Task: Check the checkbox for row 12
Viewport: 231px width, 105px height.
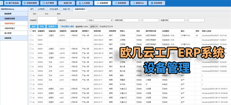Action: click(31, 84)
